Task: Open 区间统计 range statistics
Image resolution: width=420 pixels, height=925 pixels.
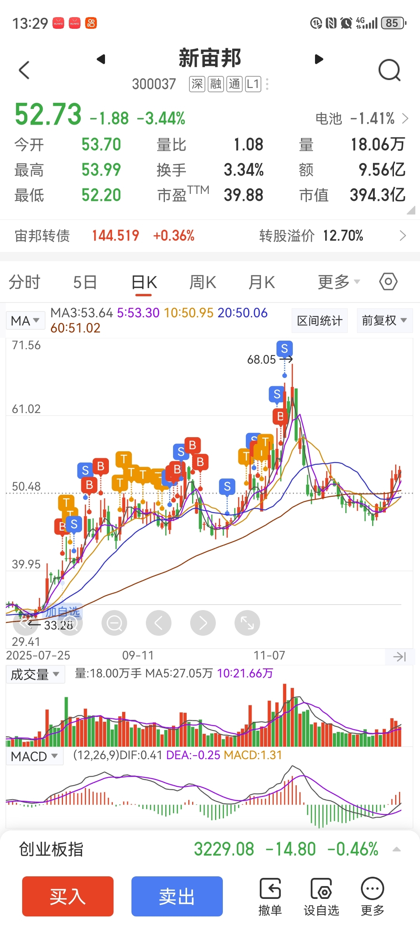Action: (x=320, y=320)
